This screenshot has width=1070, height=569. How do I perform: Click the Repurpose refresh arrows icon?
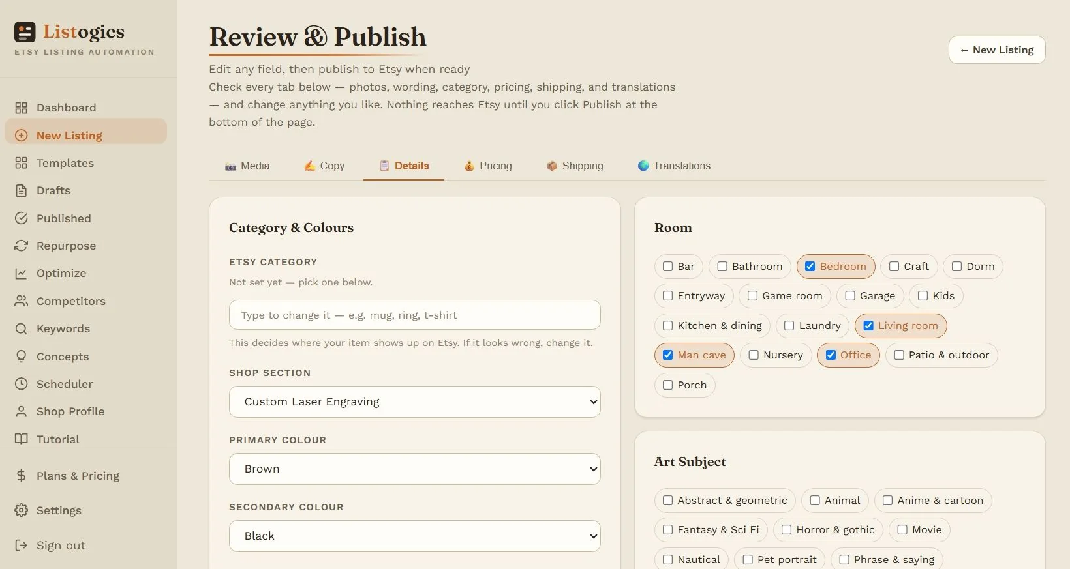(x=22, y=246)
